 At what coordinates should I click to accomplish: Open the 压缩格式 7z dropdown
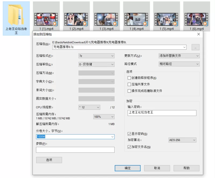[x=96, y=56]
